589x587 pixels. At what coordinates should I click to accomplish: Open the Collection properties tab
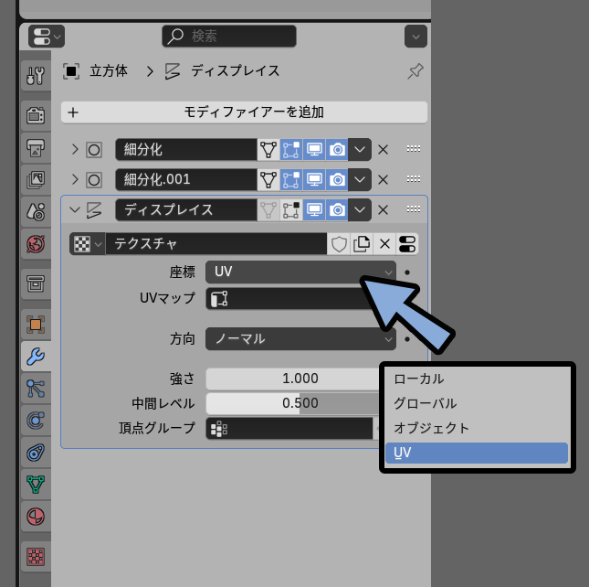tap(36, 283)
